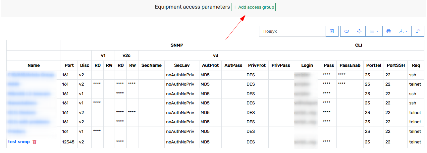Click the SecName column header
Image resolution: width=427 pixels, height=153 pixels.
pos(151,65)
